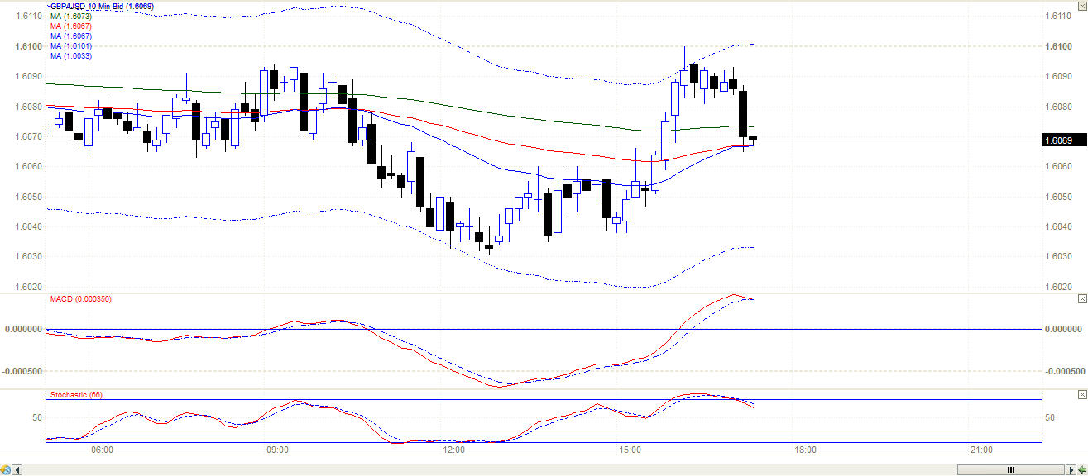Viewport: 1088px width, 476px height.
Task: Click scrollbar left arrow at bottom-left
Action: pos(18,470)
